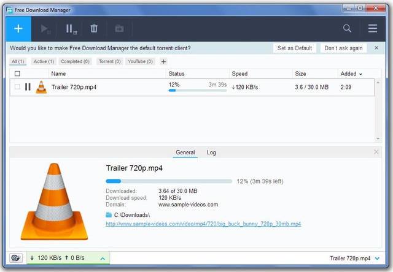The height and width of the screenshot is (272, 393).
Task: Open search with the magnifier icon
Action: pos(347,28)
